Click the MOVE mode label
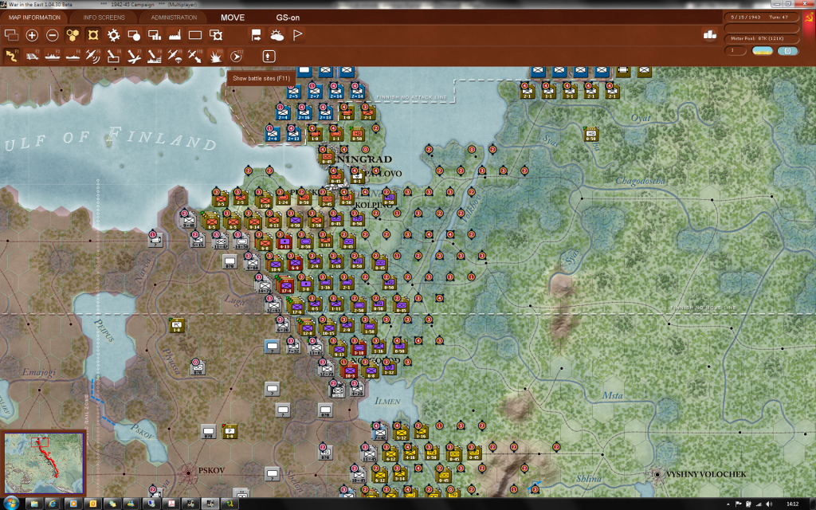Image resolution: width=816 pixels, height=510 pixels. 233,18
